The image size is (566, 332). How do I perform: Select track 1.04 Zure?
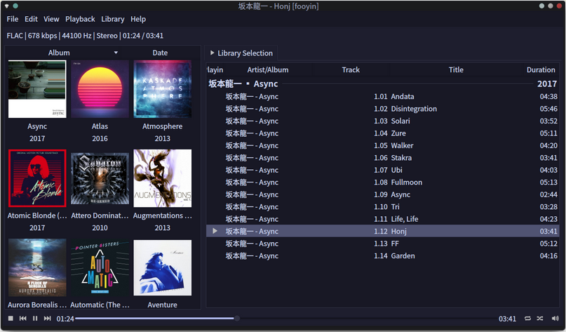[x=383, y=133]
